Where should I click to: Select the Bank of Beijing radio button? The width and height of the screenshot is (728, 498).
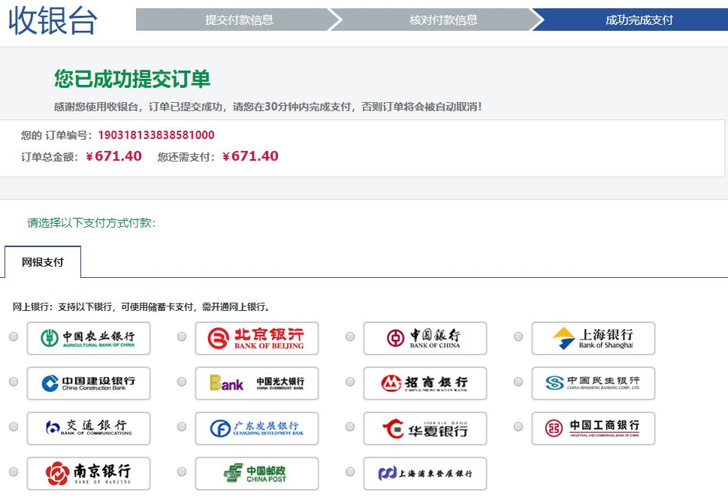click(x=182, y=337)
